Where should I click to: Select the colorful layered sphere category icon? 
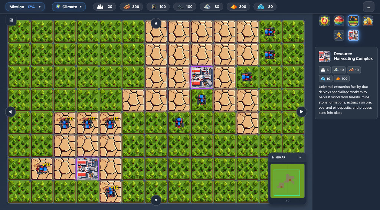(x=339, y=21)
